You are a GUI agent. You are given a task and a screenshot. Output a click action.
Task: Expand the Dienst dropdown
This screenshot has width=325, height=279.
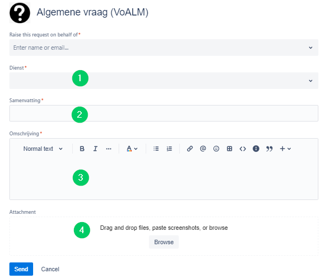tap(164, 81)
